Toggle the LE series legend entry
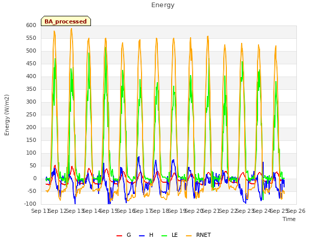The image size is (327, 245). point(170,235)
